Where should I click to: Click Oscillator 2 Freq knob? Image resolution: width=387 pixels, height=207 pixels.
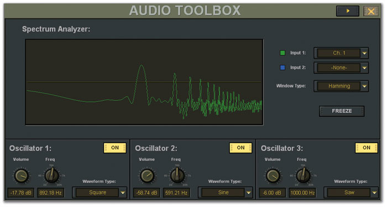pos(177,175)
